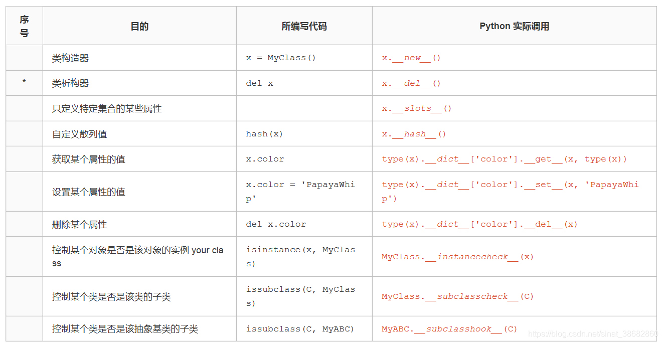
Task: Click the 所编写代码 column header
Action: (x=304, y=26)
